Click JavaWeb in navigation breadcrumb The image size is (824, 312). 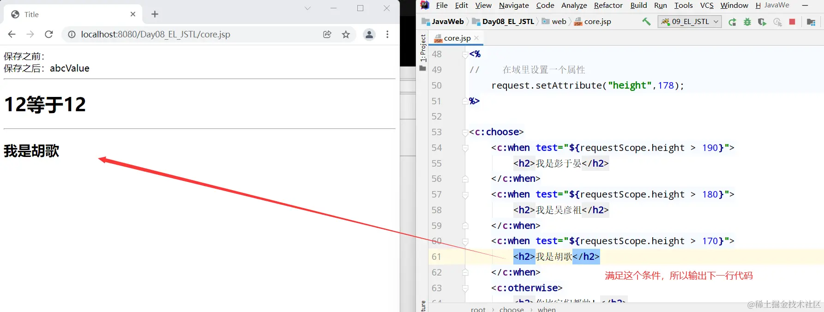(443, 22)
